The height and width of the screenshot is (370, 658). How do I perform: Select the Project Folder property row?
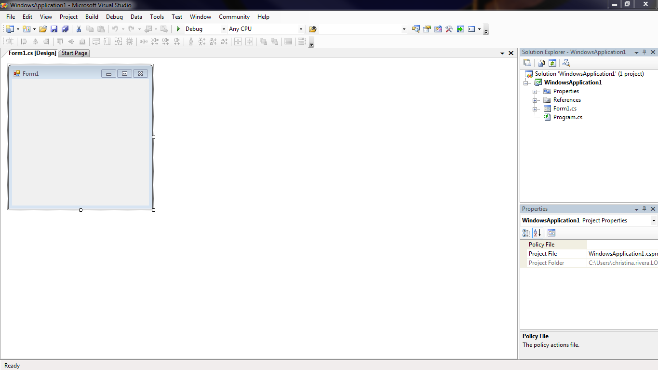(590, 263)
